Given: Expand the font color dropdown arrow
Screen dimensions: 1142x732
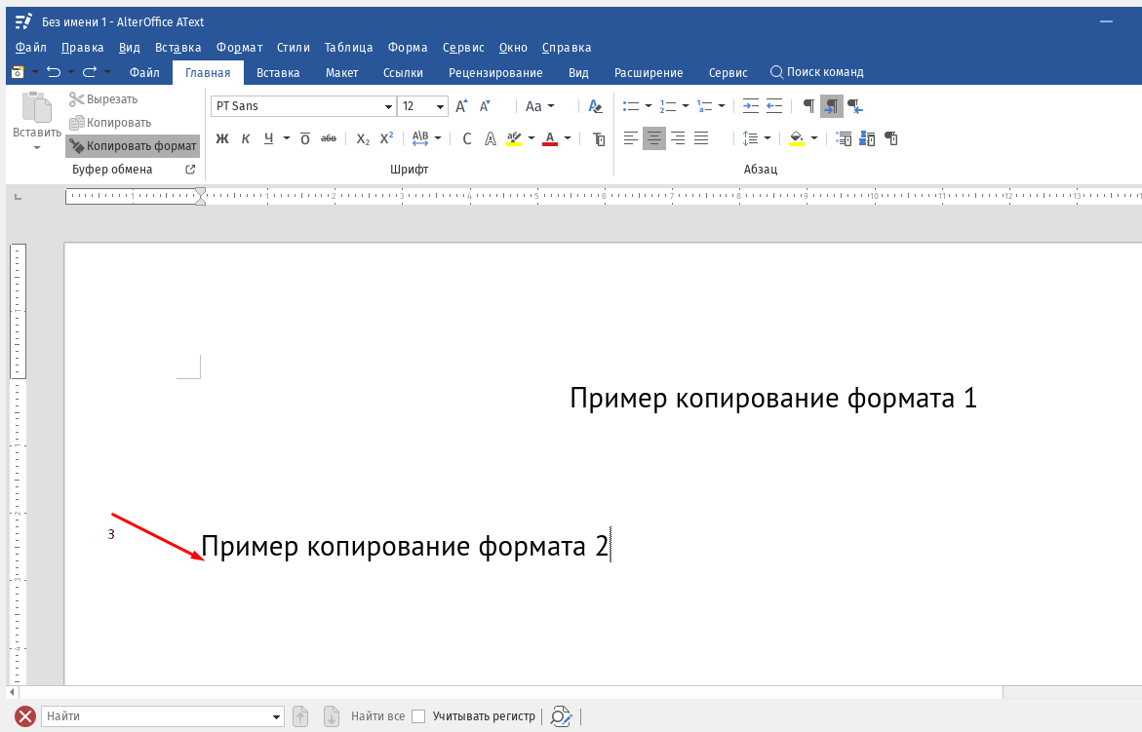Looking at the screenshot, I should (x=568, y=138).
